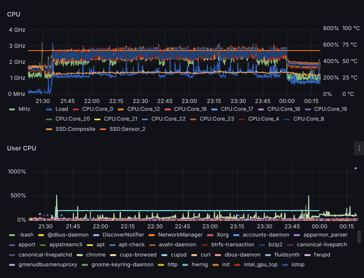Isolate the SSD:Sensor_2 legend entry

point(127,129)
